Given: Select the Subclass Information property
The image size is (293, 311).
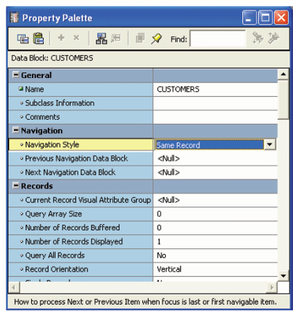Looking at the screenshot, I should point(81,103).
